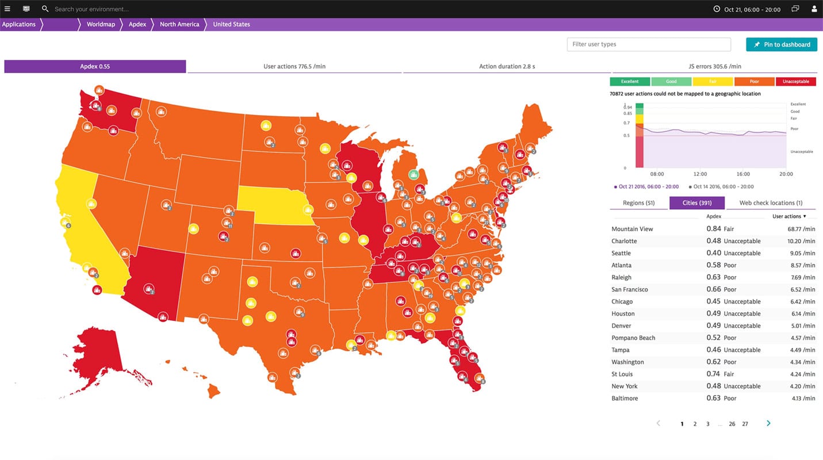This screenshot has width=823, height=460.
Task: Click the Fair yellow legend swatch
Action: click(x=713, y=81)
